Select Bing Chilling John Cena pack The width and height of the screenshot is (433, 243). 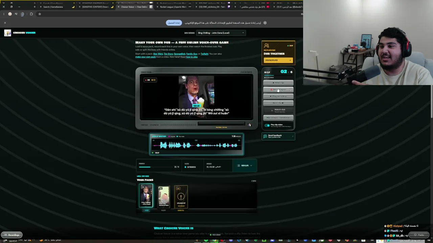click(x=146, y=196)
